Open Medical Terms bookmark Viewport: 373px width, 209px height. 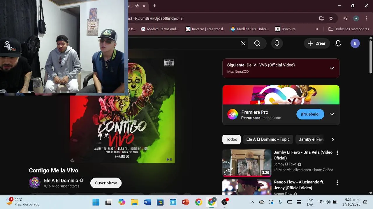click(x=160, y=29)
